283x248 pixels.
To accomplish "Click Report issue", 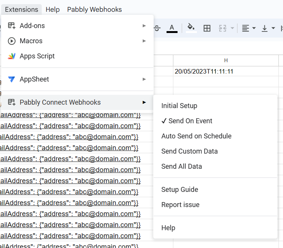I will [x=215, y=205].
